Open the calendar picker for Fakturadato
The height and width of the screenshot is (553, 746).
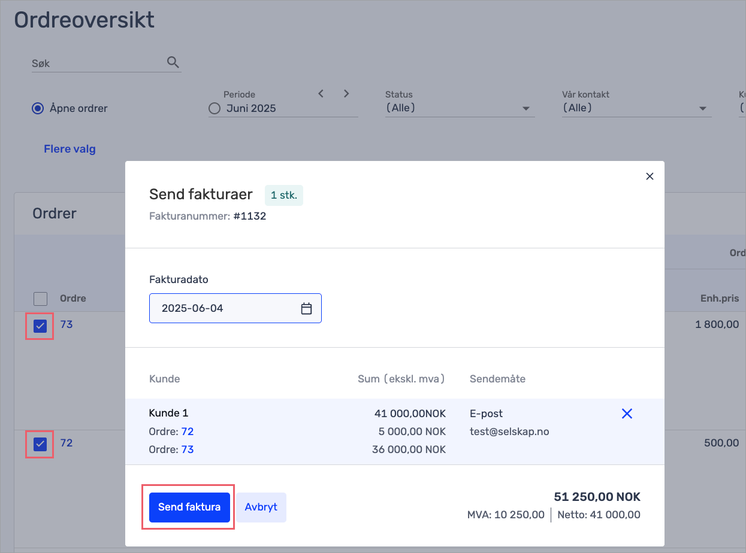(306, 309)
